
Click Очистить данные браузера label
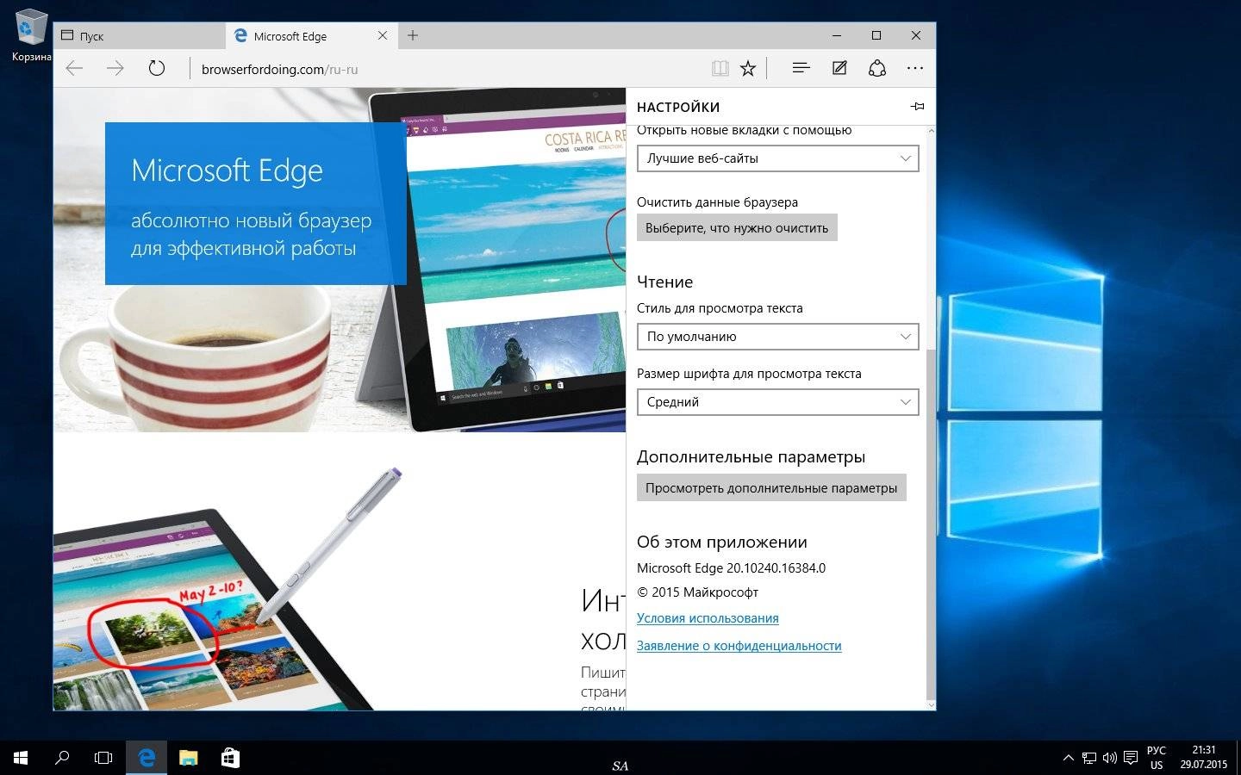[717, 202]
